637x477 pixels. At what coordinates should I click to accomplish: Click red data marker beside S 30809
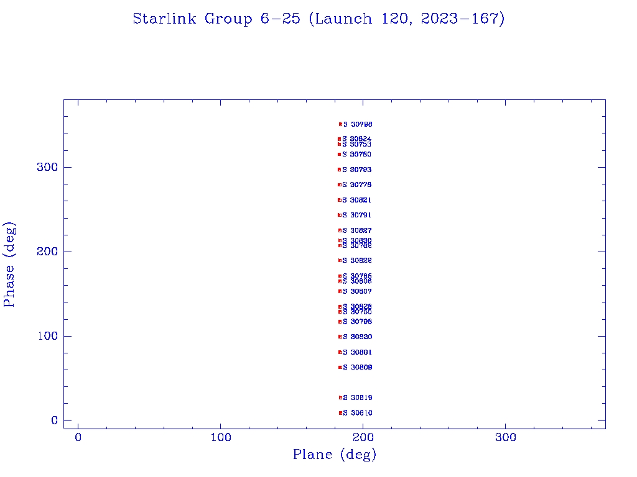pyautogui.click(x=340, y=367)
